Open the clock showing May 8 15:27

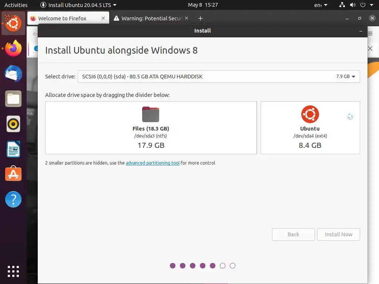pyautogui.click(x=203, y=5)
